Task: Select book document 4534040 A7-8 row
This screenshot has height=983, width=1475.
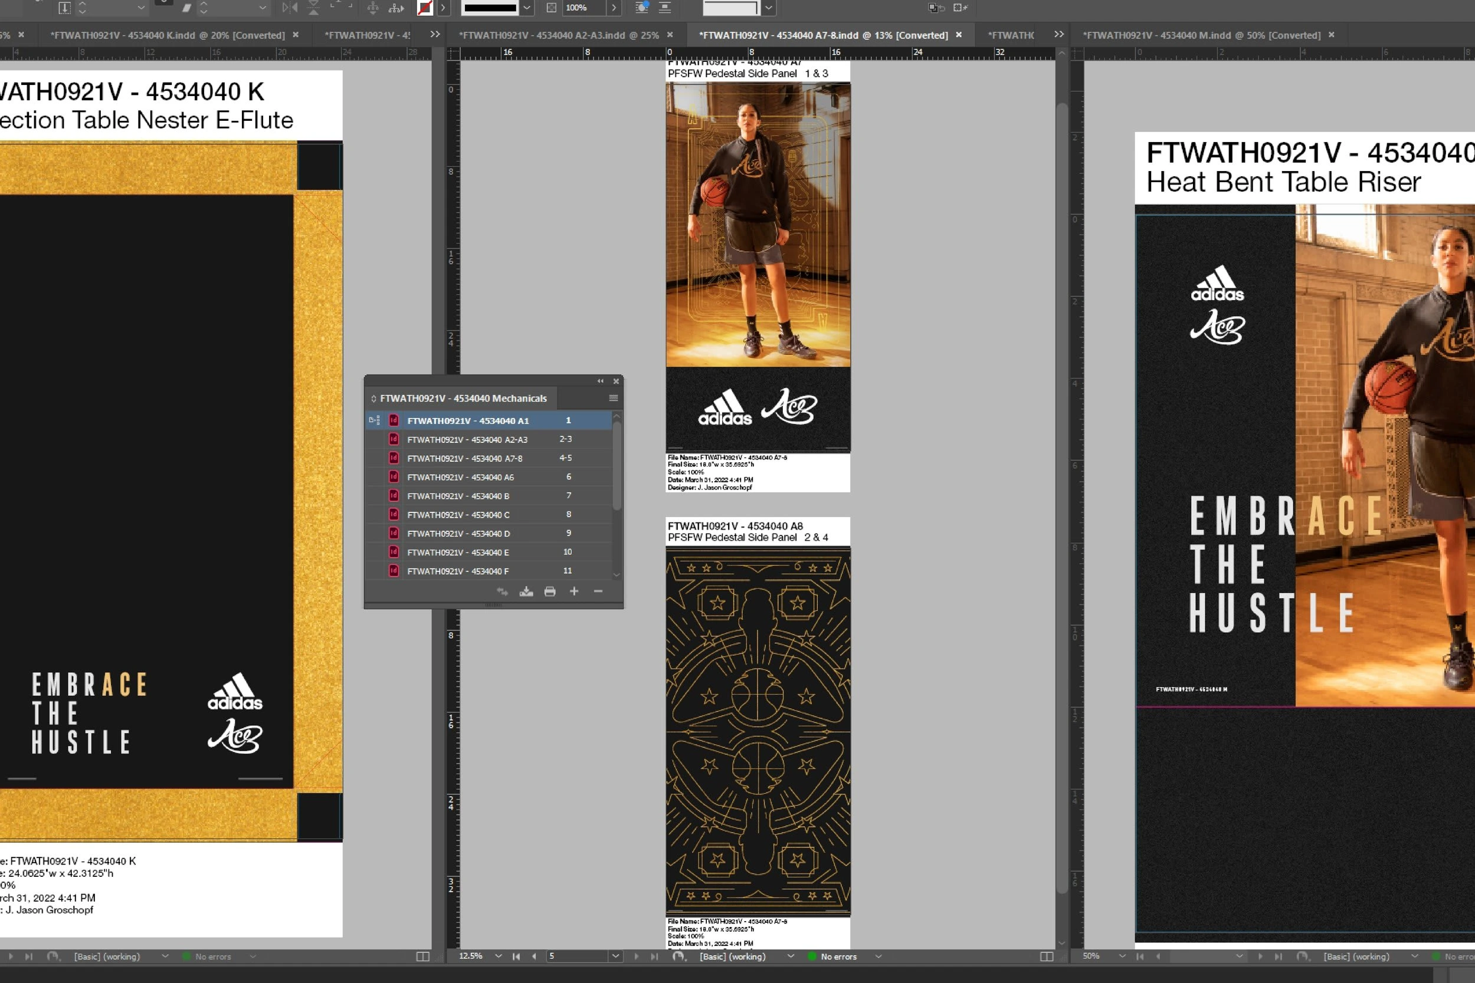Action: pyautogui.click(x=489, y=458)
